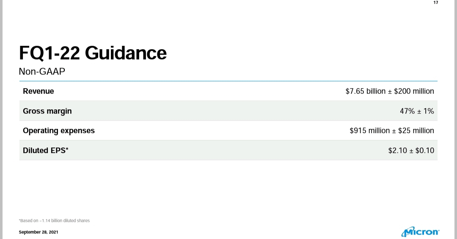Click the slide number 17
This screenshot has height=239, width=457.
(x=436, y=3)
